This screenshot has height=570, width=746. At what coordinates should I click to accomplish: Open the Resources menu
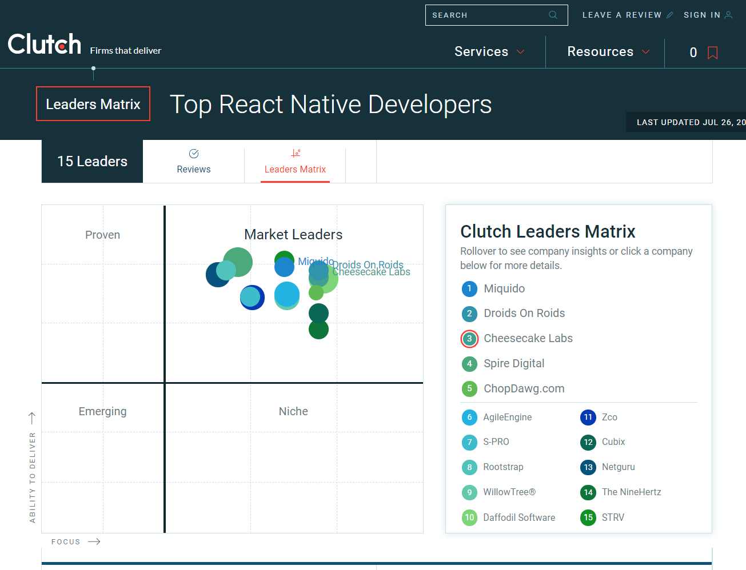600,51
